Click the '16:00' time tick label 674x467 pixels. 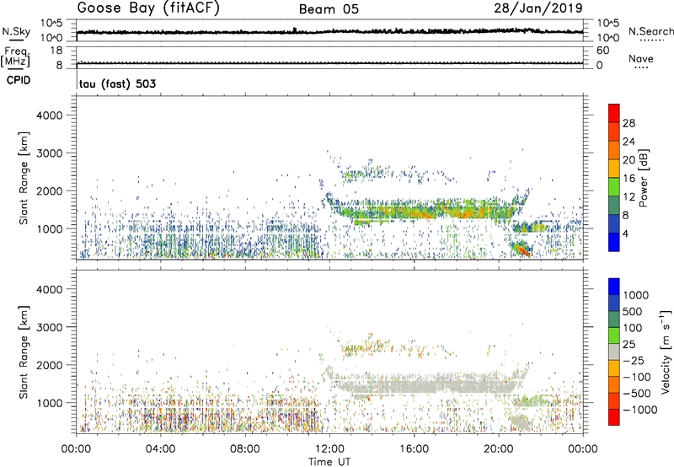(x=414, y=449)
